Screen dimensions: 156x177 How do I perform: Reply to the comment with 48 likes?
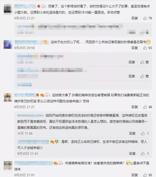pos(134,107)
